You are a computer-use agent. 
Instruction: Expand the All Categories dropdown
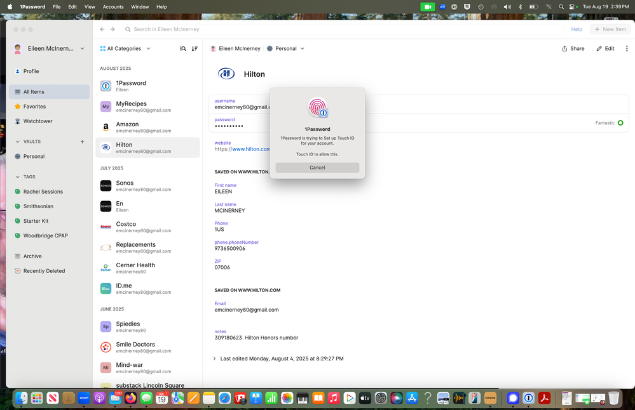[x=125, y=48]
